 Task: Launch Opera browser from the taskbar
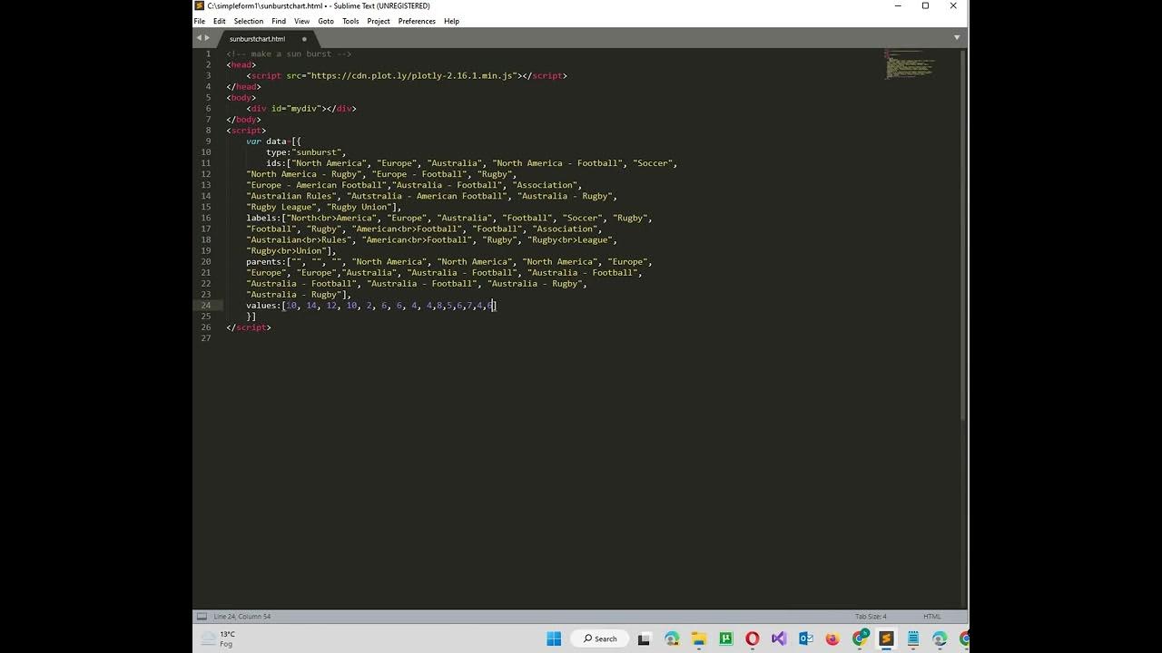[x=753, y=638]
